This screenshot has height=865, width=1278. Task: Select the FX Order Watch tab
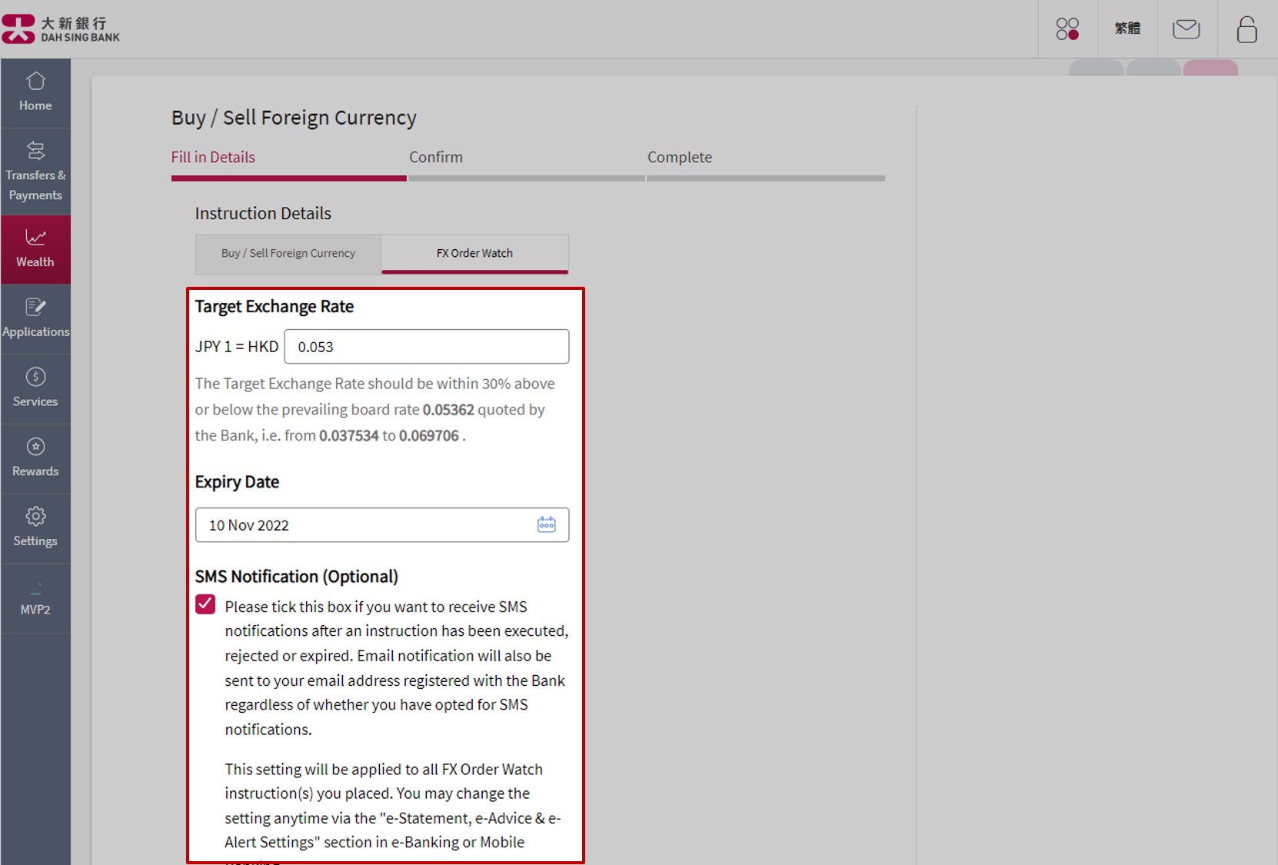474,254
